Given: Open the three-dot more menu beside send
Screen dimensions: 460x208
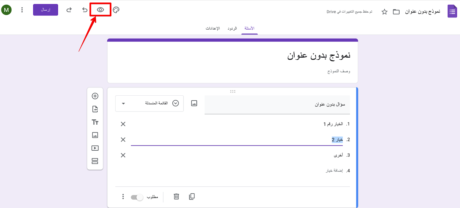Looking at the screenshot, I should tap(22, 10).
